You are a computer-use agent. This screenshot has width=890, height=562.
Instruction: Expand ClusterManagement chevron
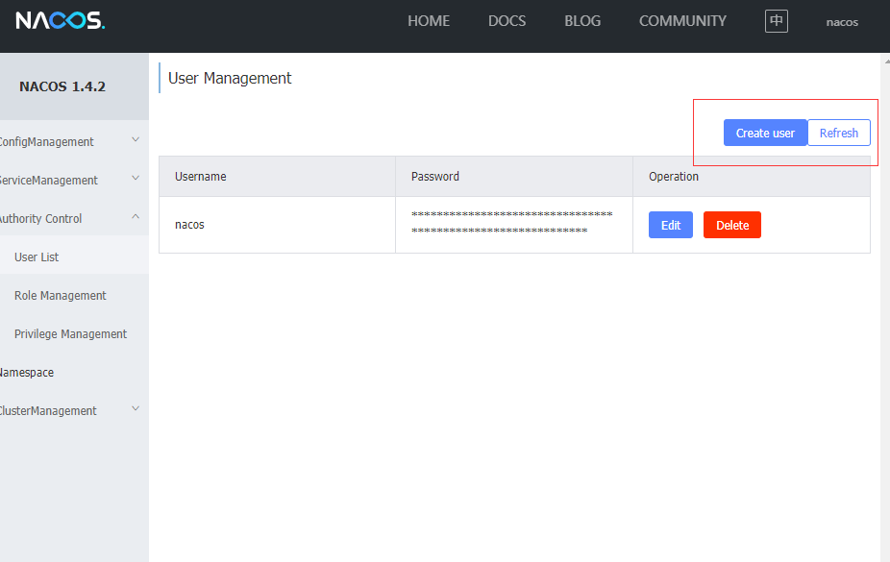tap(136, 408)
